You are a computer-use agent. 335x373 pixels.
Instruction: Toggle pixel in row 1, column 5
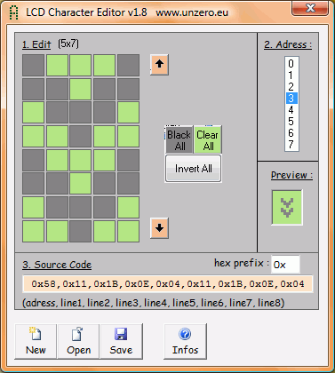128,65
